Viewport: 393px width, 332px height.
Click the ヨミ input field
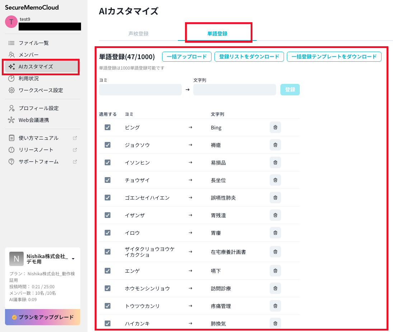click(140, 90)
